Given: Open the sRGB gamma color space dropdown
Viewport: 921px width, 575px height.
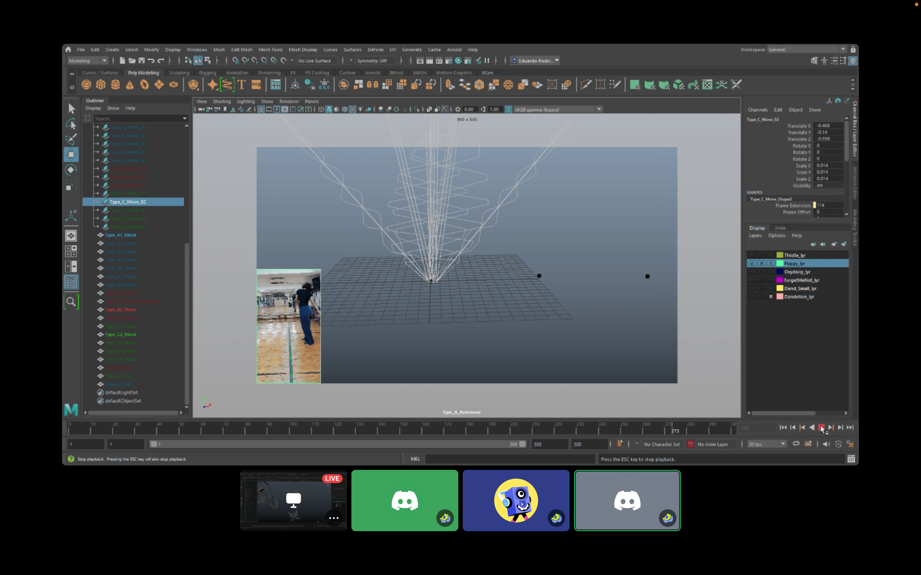Looking at the screenshot, I should click(599, 110).
